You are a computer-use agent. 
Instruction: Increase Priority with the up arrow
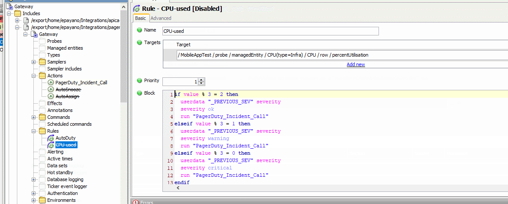pyautogui.click(x=202, y=80)
